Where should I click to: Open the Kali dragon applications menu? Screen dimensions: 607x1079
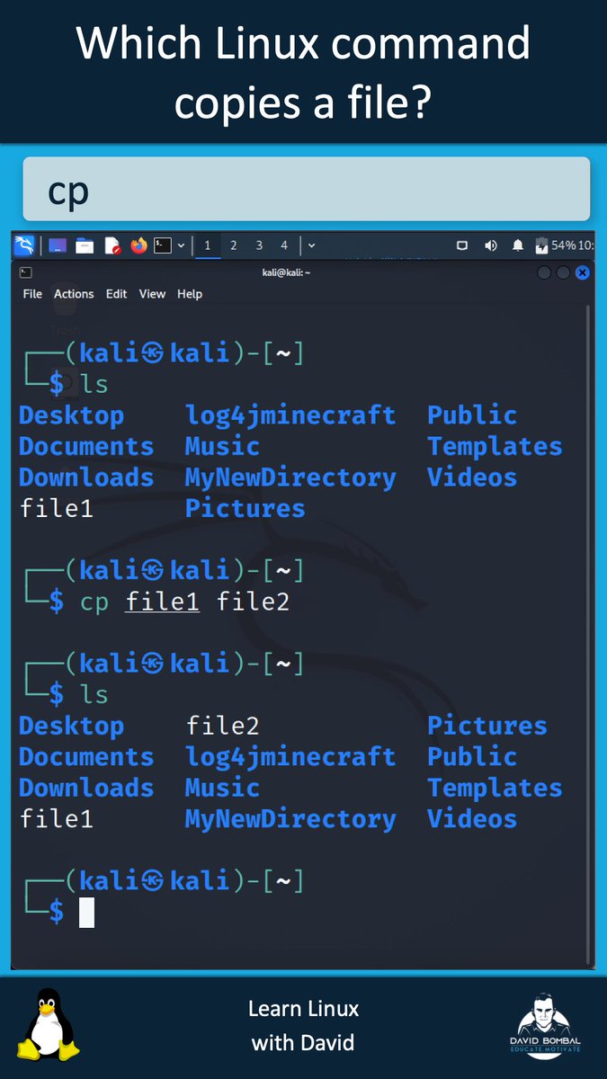[24, 245]
